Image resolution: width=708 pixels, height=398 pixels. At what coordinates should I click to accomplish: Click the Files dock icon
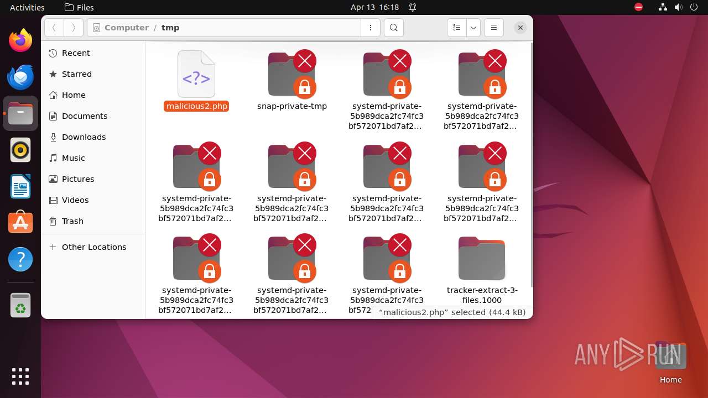[20, 113]
